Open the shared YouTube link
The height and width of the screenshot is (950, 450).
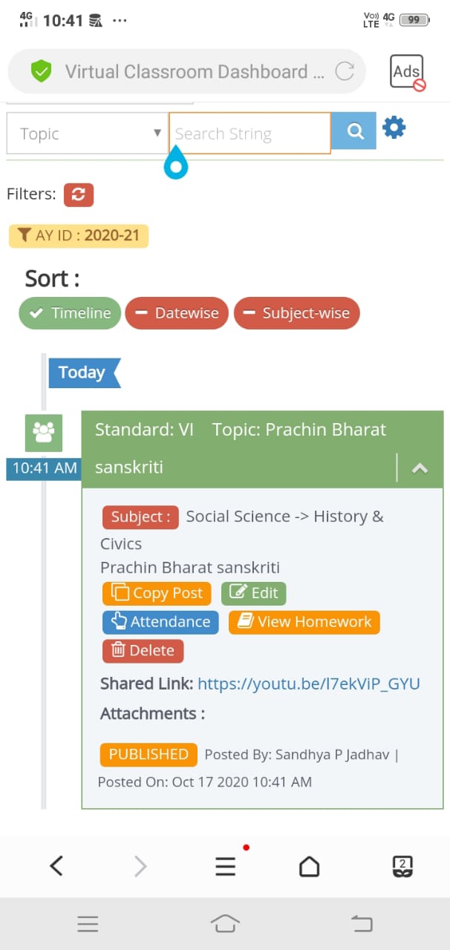pos(309,684)
